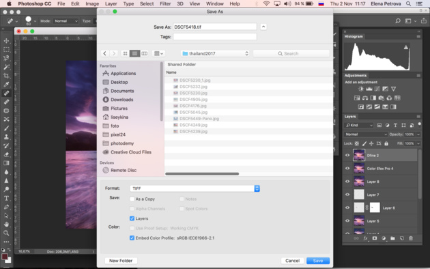The height and width of the screenshot is (269, 430).
Task: Go back in the Save dialog
Action: click(104, 53)
